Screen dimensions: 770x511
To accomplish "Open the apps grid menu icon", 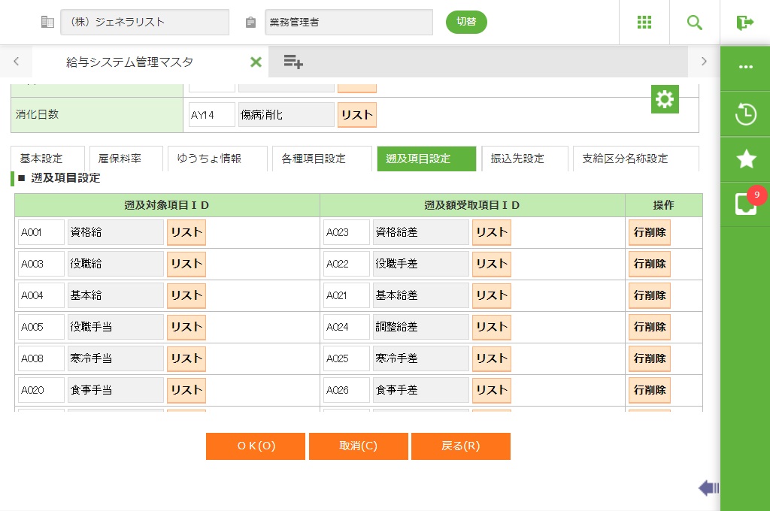I will pyautogui.click(x=644, y=23).
